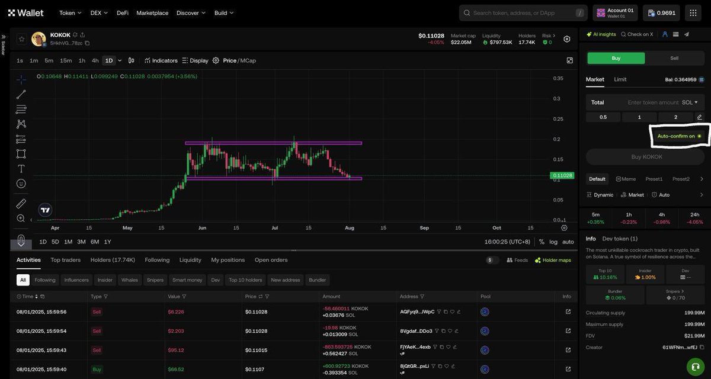The height and width of the screenshot is (379, 711).
Task: Open AI insights
Action: [x=601, y=34]
